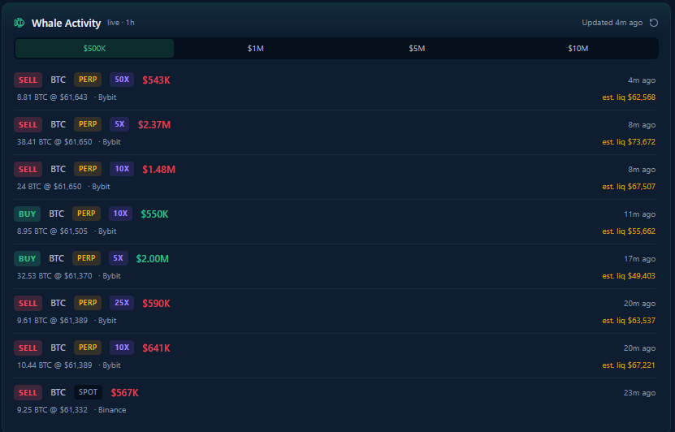Click the 25X leverage badge

click(122, 304)
